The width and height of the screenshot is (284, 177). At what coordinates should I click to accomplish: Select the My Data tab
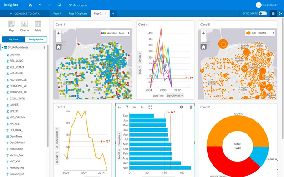pyautogui.click(x=13, y=39)
